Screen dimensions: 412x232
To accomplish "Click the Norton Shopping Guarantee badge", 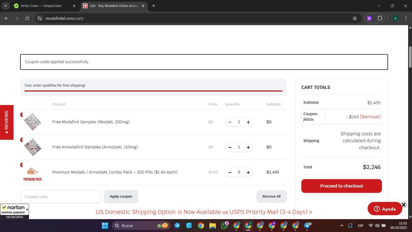I will [x=14, y=211].
